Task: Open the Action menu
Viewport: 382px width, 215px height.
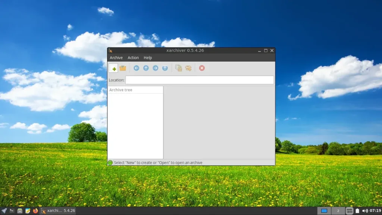Action: 133,58
